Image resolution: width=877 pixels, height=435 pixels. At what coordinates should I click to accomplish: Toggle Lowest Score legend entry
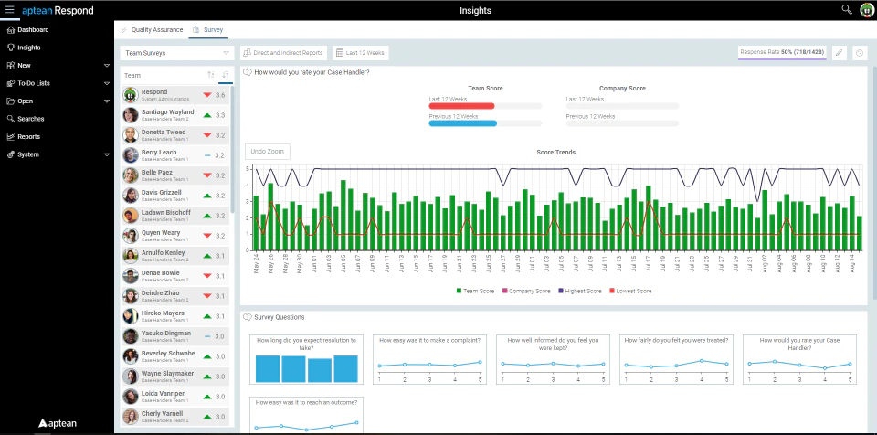(630, 292)
